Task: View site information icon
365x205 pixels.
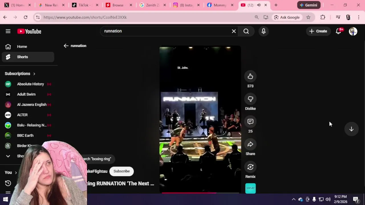Action: 38,17
